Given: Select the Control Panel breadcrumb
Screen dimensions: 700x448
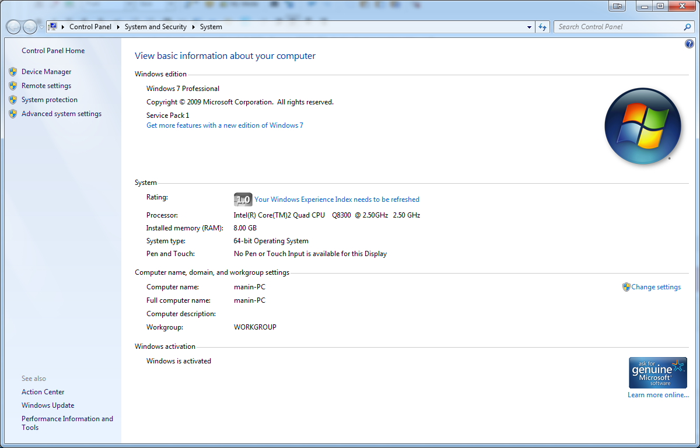Looking at the screenshot, I should point(91,27).
